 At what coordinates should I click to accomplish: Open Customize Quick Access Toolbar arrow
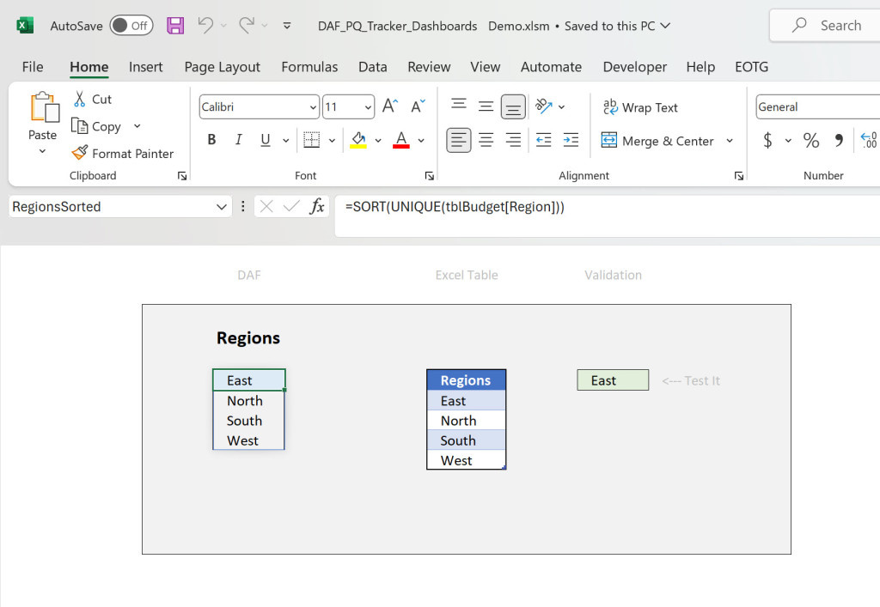tap(287, 26)
